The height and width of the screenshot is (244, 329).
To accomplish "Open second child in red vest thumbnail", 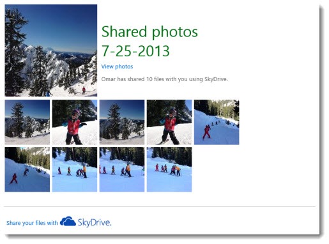I will pyautogui.click(x=169, y=122).
